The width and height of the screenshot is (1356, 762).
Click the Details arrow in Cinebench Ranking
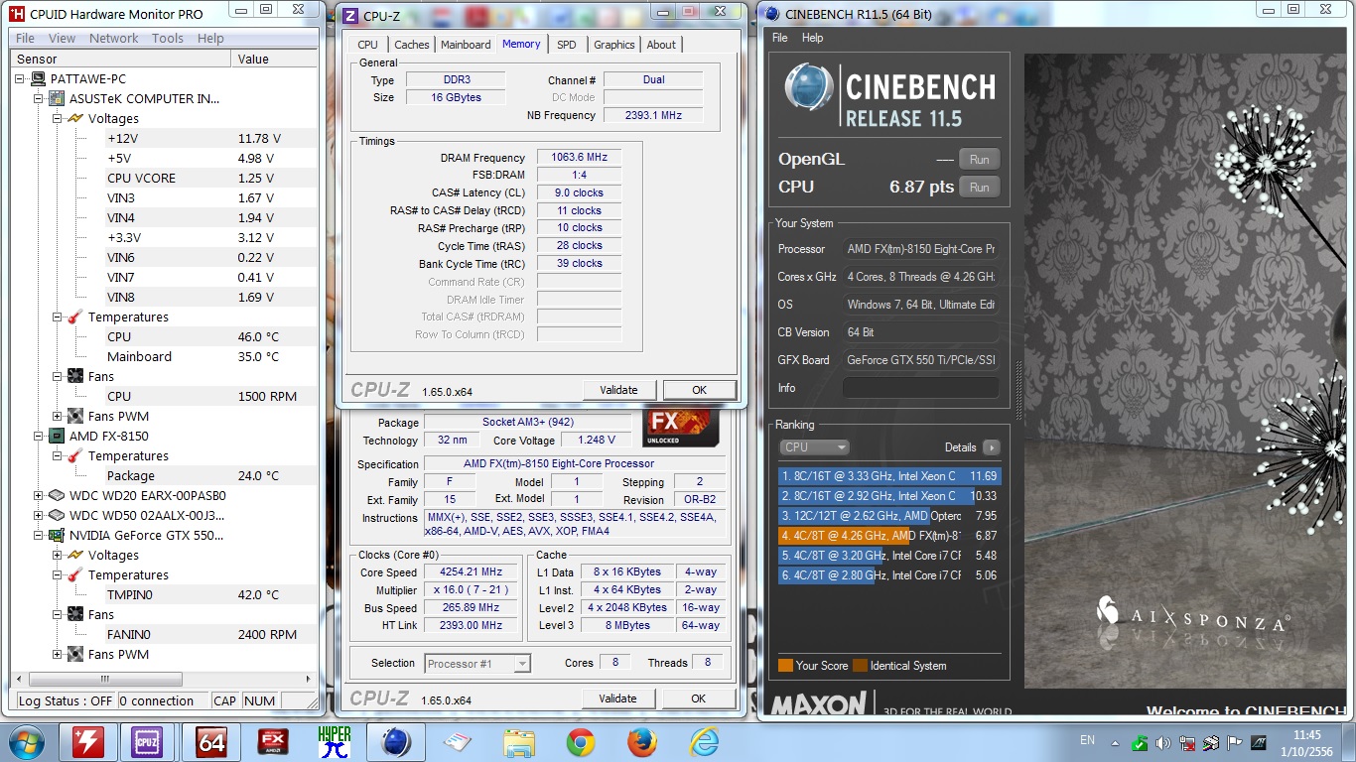point(991,447)
